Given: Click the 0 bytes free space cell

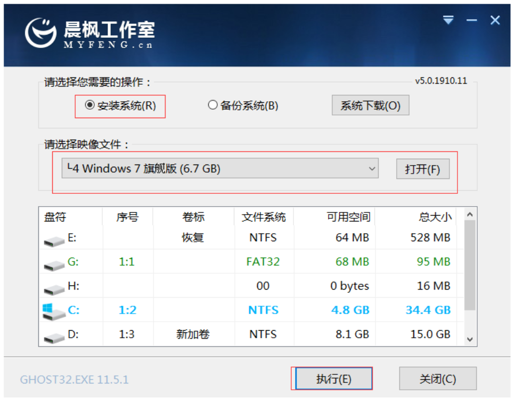Looking at the screenshot, I should pyautogui.click(x=350, y=286).
